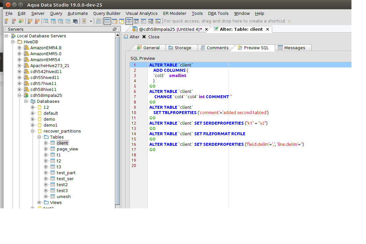
Task: Collapse the Local Database Servers node
Action: point(6,36)
